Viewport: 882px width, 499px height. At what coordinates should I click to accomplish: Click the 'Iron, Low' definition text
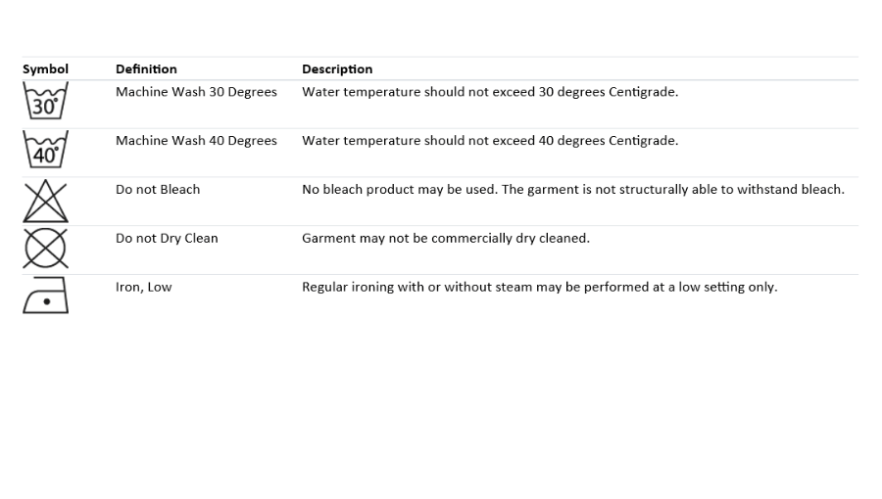tap(143, 288)
